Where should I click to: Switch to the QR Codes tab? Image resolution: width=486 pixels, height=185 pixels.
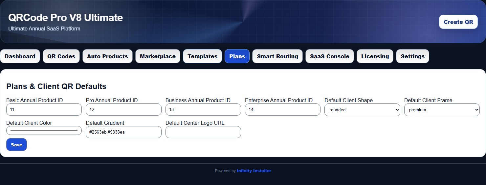click(61, 56)
